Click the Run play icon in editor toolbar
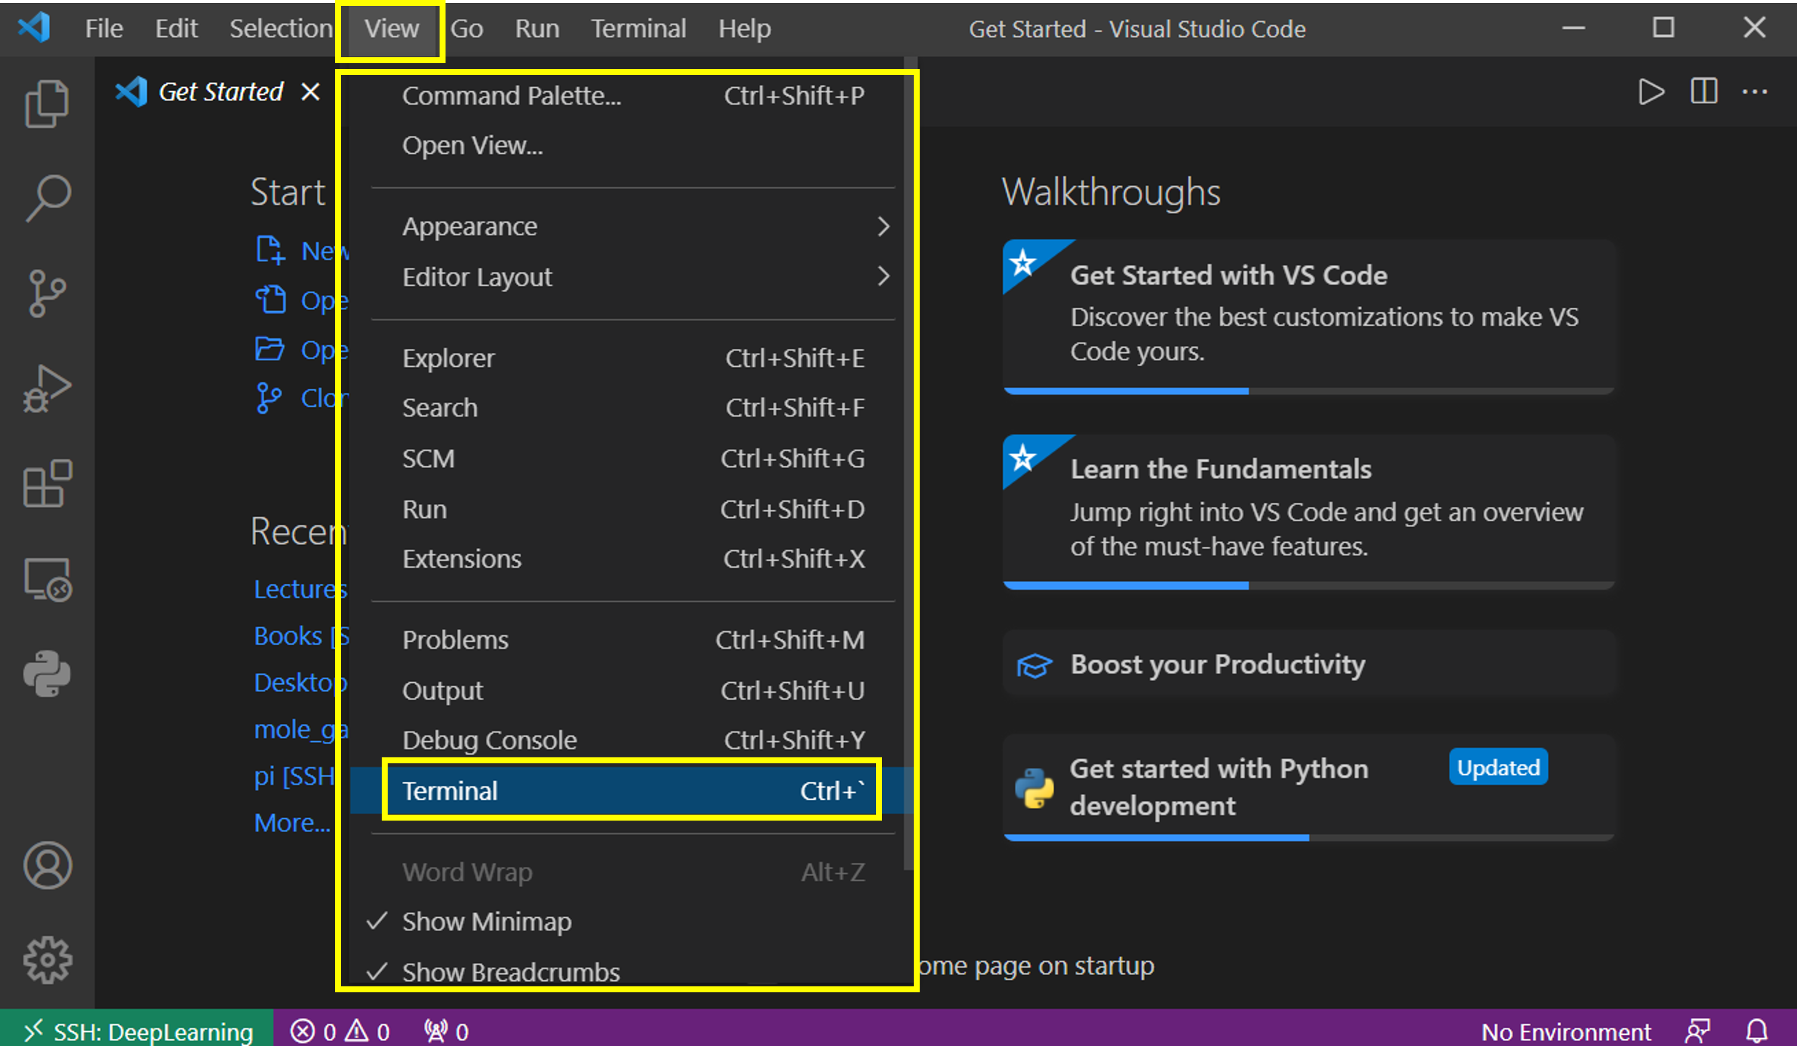1797x1046 pixels. click(x=1651, y=92)
